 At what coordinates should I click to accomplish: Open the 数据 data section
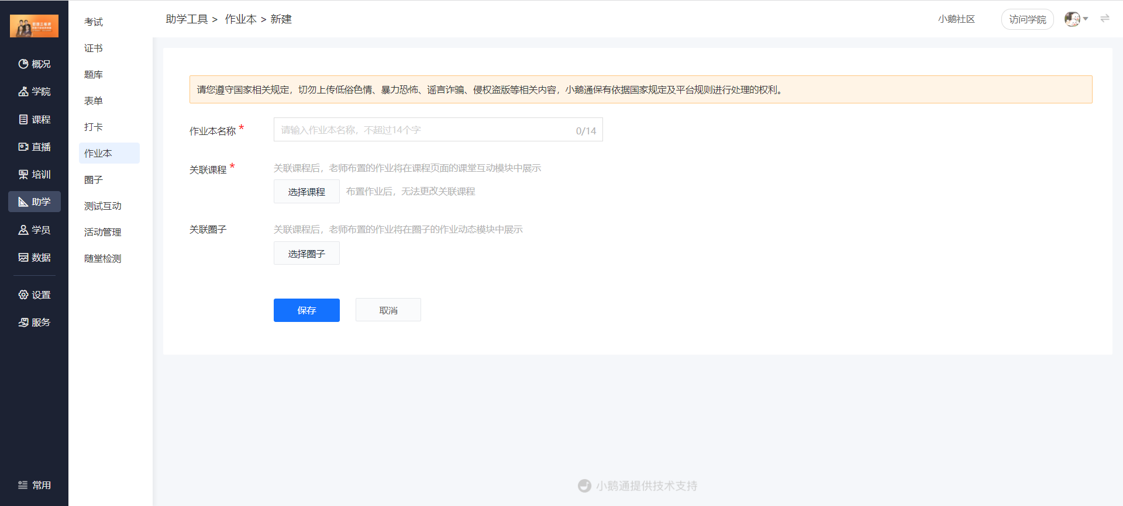(35, 257)
